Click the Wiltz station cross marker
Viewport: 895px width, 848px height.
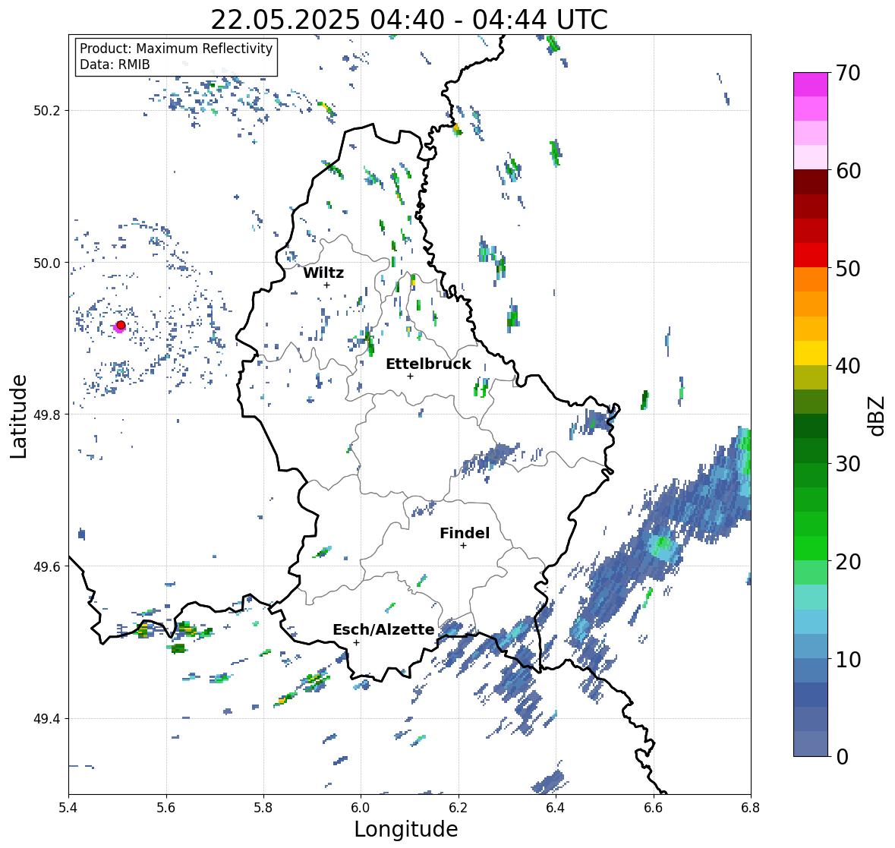326,285
